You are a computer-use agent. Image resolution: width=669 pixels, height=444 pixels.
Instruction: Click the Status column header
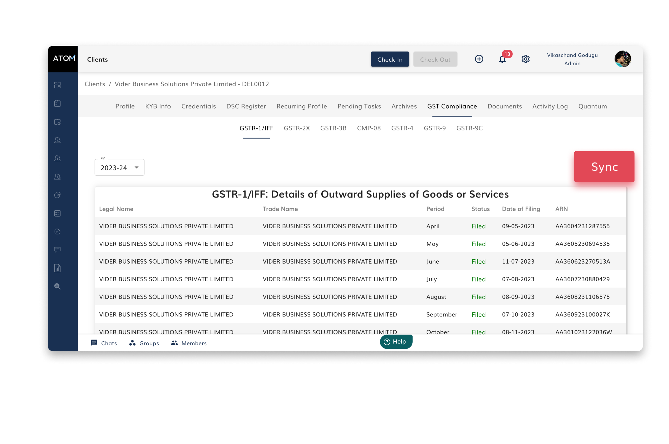[x=481, y=209]
